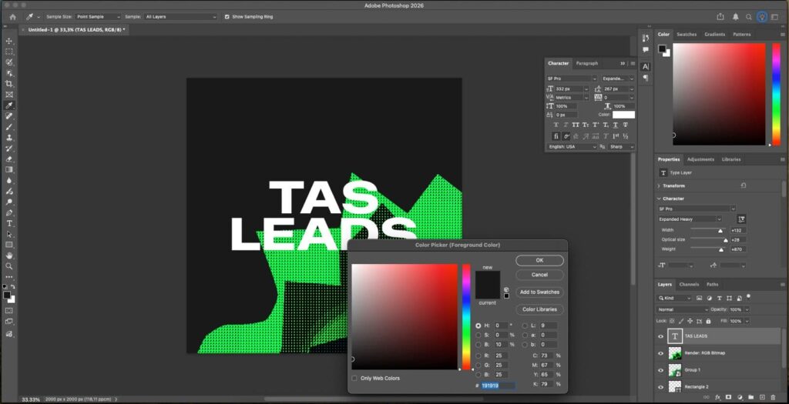This screenshot has height=404, width=789.
Task: Select the R radio button in Color Picker
Action: (x=478, y=355)
